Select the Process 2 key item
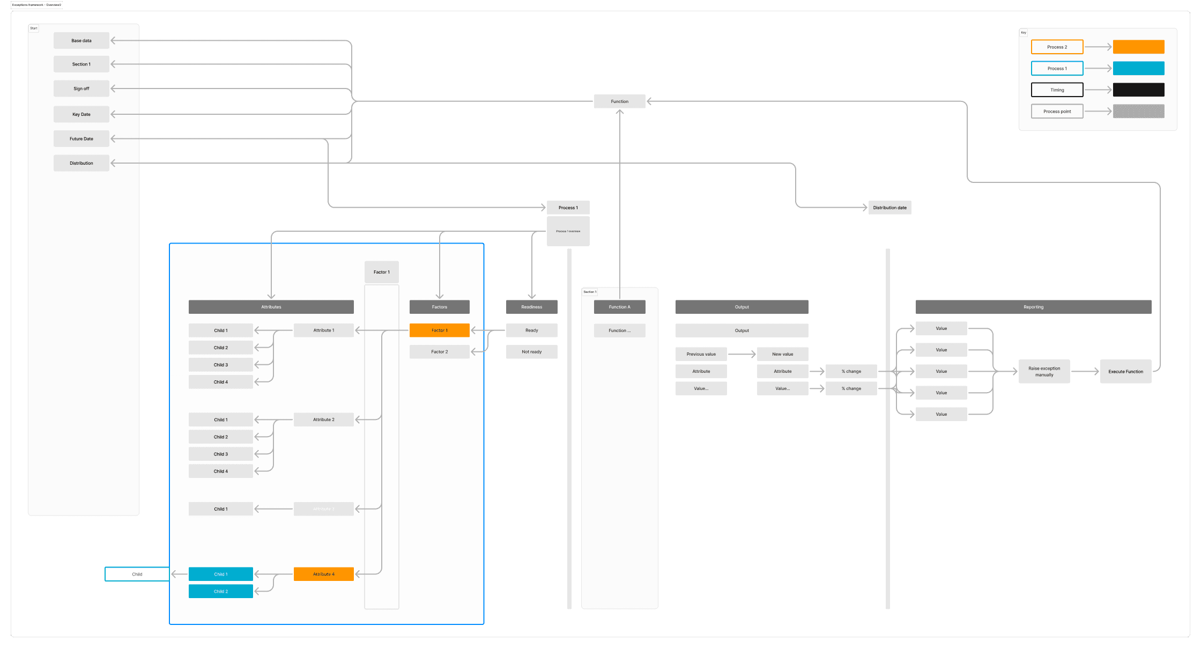Viewport: 1201px width, 648px height. tap(1057, 47)
